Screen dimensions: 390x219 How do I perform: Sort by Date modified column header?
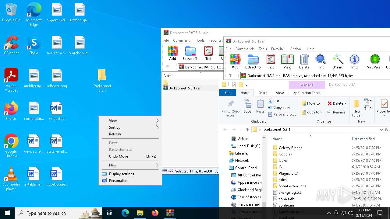[363, 139]
